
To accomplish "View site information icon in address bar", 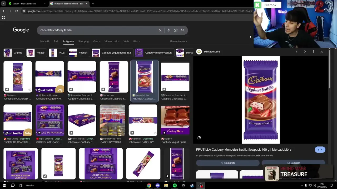I will point(24,11).
